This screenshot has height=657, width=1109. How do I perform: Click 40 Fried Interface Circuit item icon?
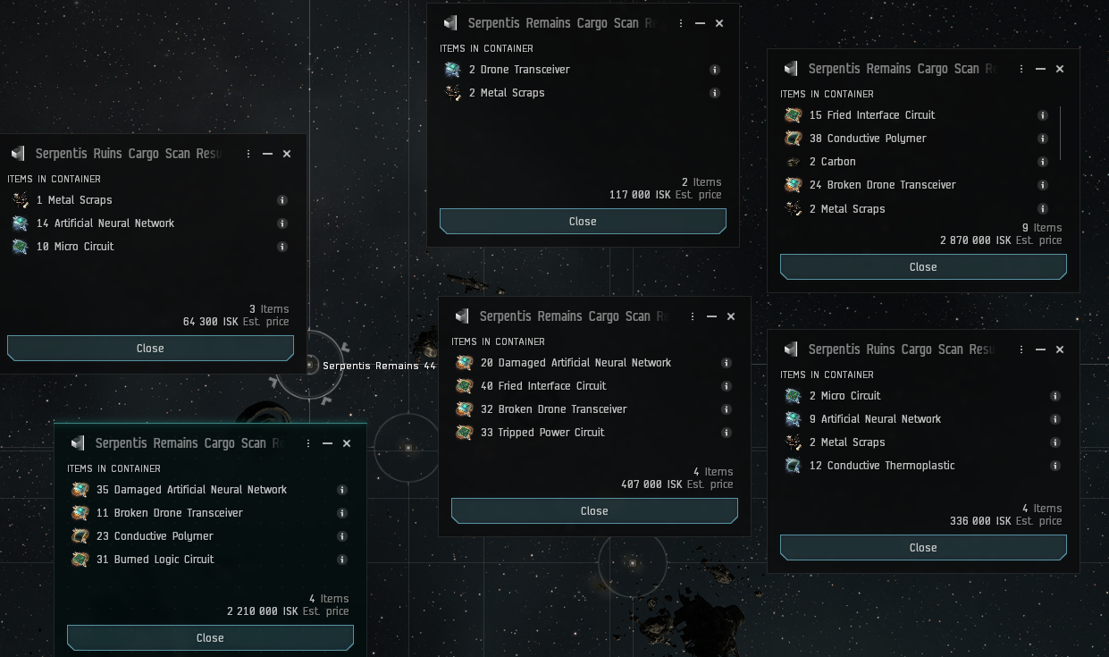coord(464,386)
